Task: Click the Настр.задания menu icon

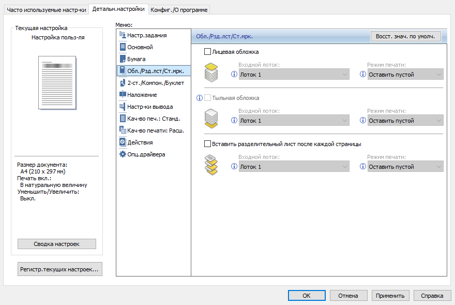Action: pos(123,35)
